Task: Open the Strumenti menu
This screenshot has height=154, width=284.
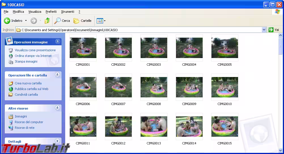Action: (x=67, y=12)
